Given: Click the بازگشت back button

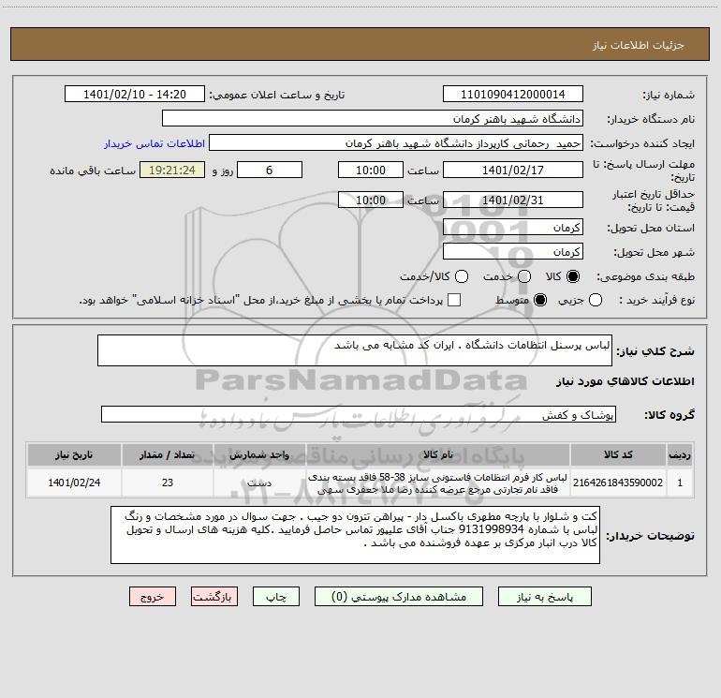Looking at the screenshot, I should click(214, 597).
